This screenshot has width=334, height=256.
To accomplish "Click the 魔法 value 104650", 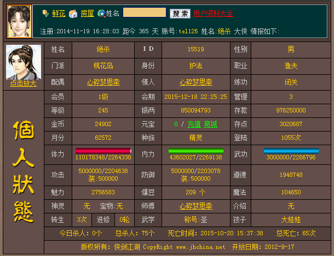I will click(x=291, y=192).
